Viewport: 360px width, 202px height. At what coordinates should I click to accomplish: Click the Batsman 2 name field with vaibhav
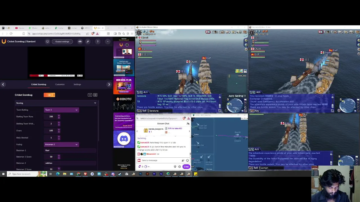coord(70,163)
